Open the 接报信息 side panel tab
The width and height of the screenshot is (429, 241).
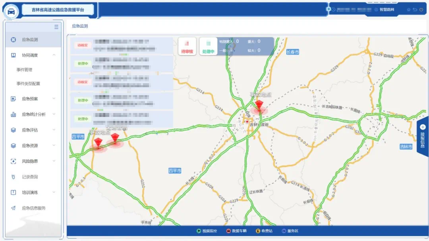422,137
